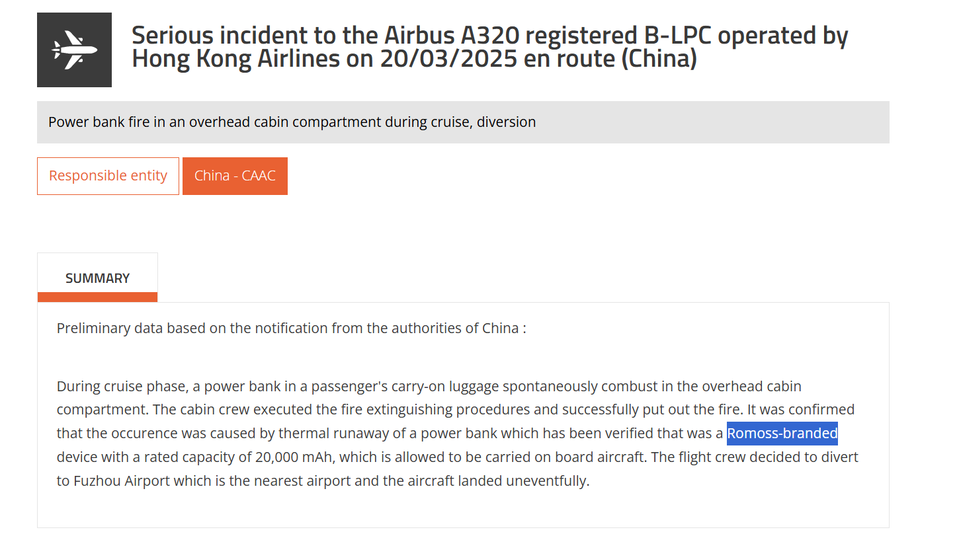Click the orange China - CAAC tag
This screenshot has height=538, width=959.
tap(235, 176)
